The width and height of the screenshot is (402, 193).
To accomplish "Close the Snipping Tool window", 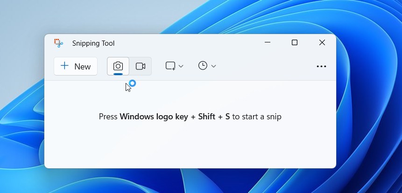I will [x=322, y=42].
